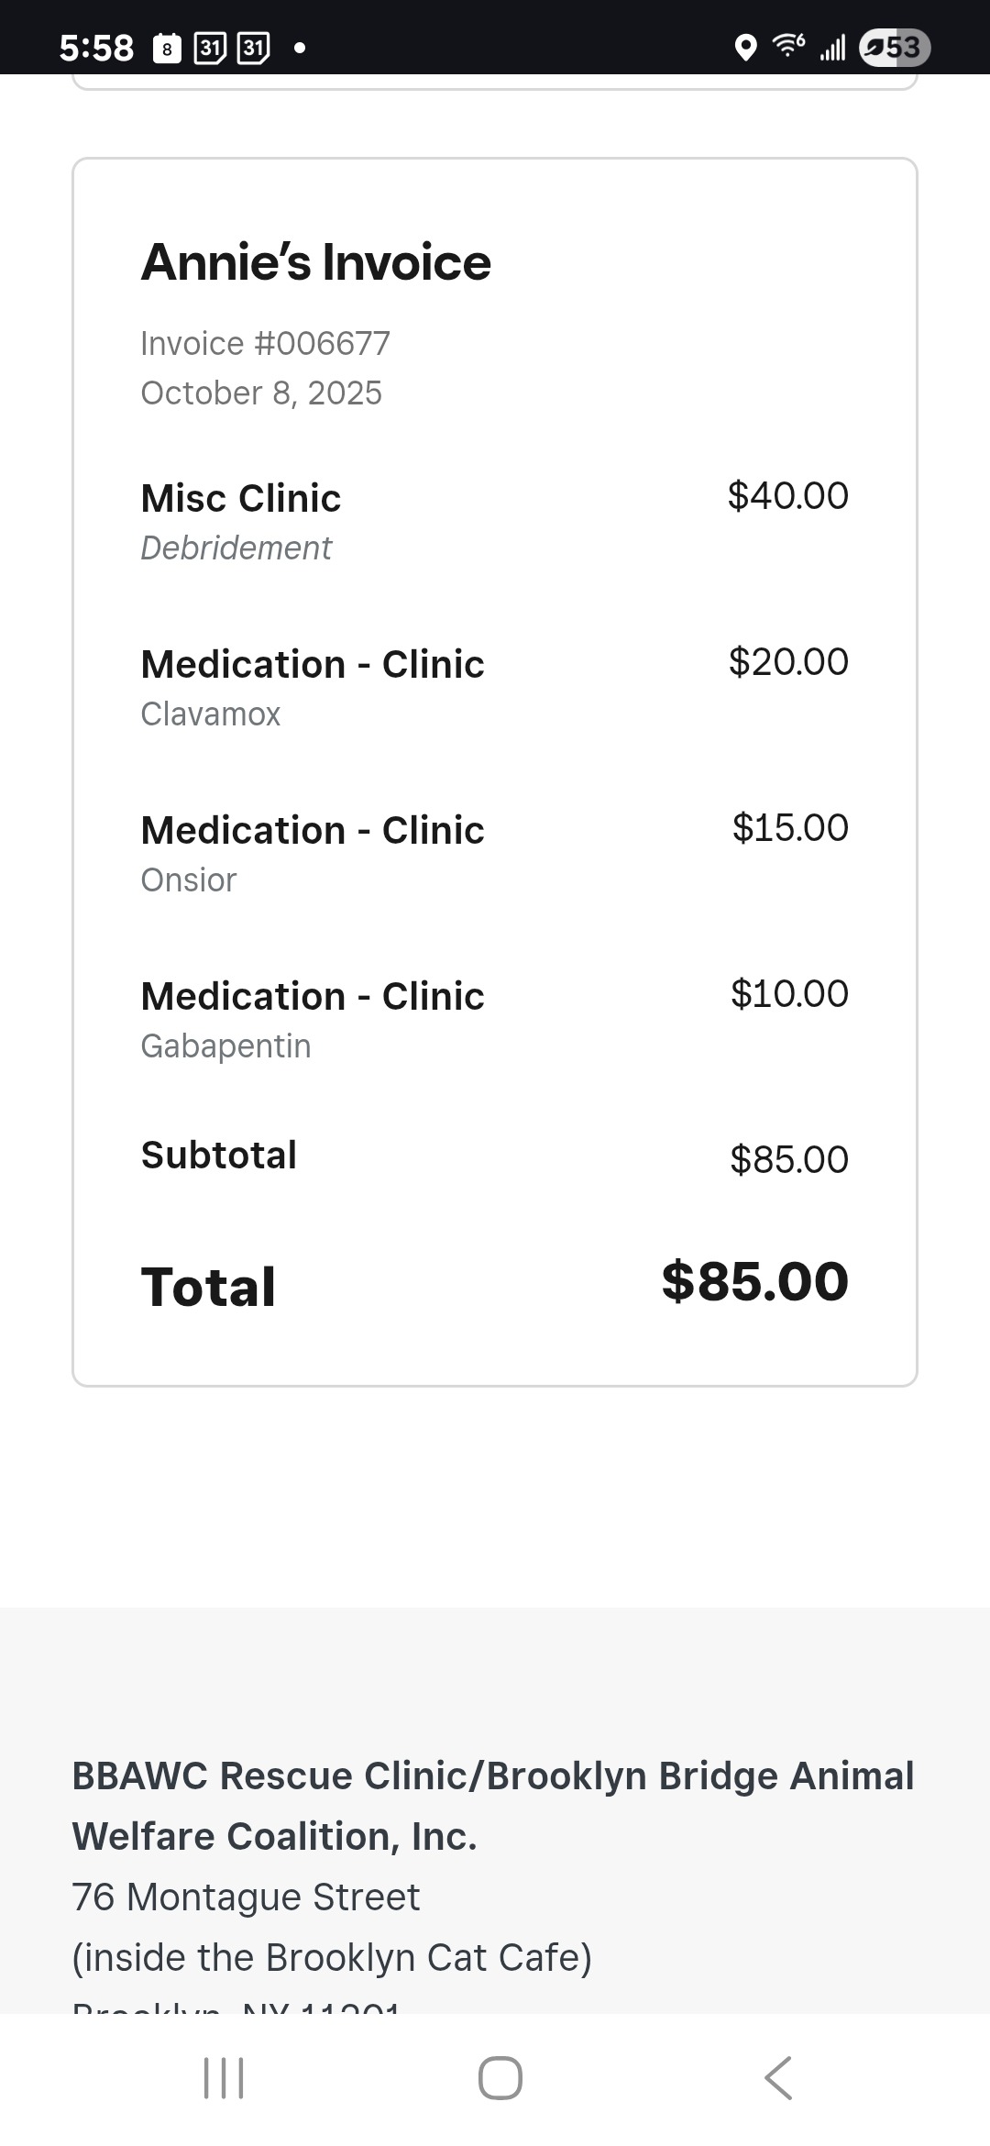Tap the Debridement description text

pyautogui.click(x=236, y=548)
